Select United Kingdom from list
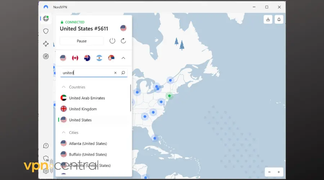 94,109
